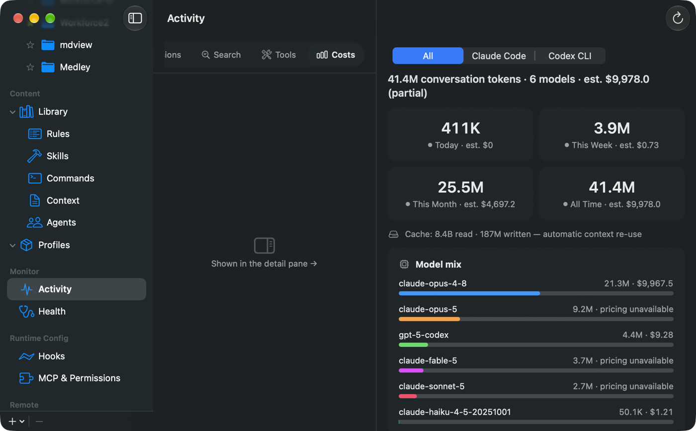Collapse the Profiles section chevron
696x431 pixels.
[12, 245]
